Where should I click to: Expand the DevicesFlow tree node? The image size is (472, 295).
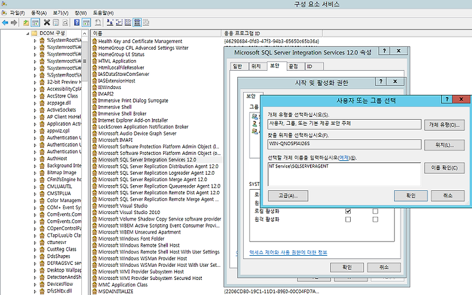pyautogui.click(x=35, y=284)
